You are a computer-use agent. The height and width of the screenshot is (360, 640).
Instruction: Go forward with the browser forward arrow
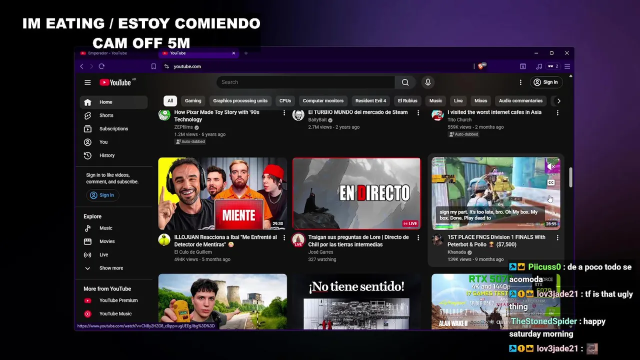pos(91,66)
